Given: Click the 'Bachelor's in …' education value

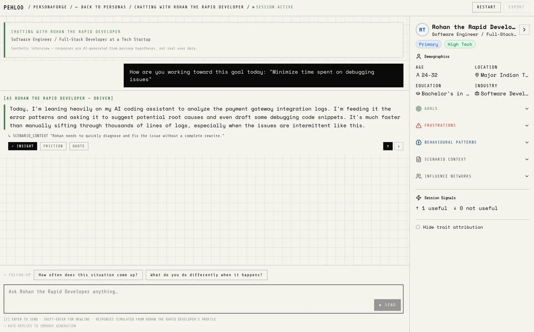Looking at the screenshot, I should coord(445,93).
